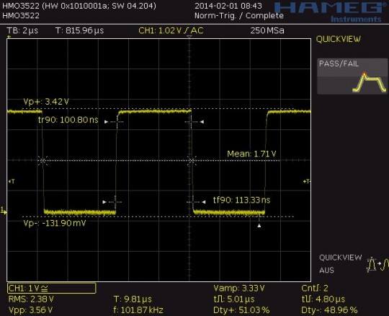Click the PASS/FAIL mask waveform icon

(369, 82)
